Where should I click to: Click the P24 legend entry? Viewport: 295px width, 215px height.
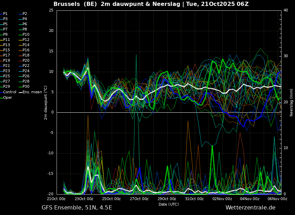(x=26, y=71)
